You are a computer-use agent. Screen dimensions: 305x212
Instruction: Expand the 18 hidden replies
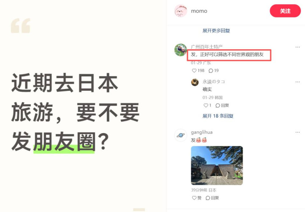pos(218,116)
